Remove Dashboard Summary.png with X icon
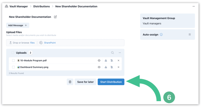 (118, 67)
